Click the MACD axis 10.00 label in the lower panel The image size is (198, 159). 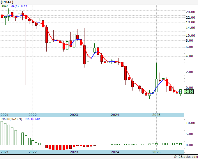(x=190, y=123)
